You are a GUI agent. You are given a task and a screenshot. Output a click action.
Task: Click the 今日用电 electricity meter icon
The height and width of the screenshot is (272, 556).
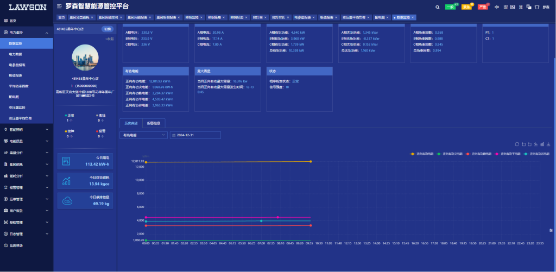[66, 161]
